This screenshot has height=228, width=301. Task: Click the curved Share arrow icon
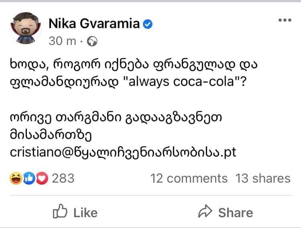click(x=205, y=212)
